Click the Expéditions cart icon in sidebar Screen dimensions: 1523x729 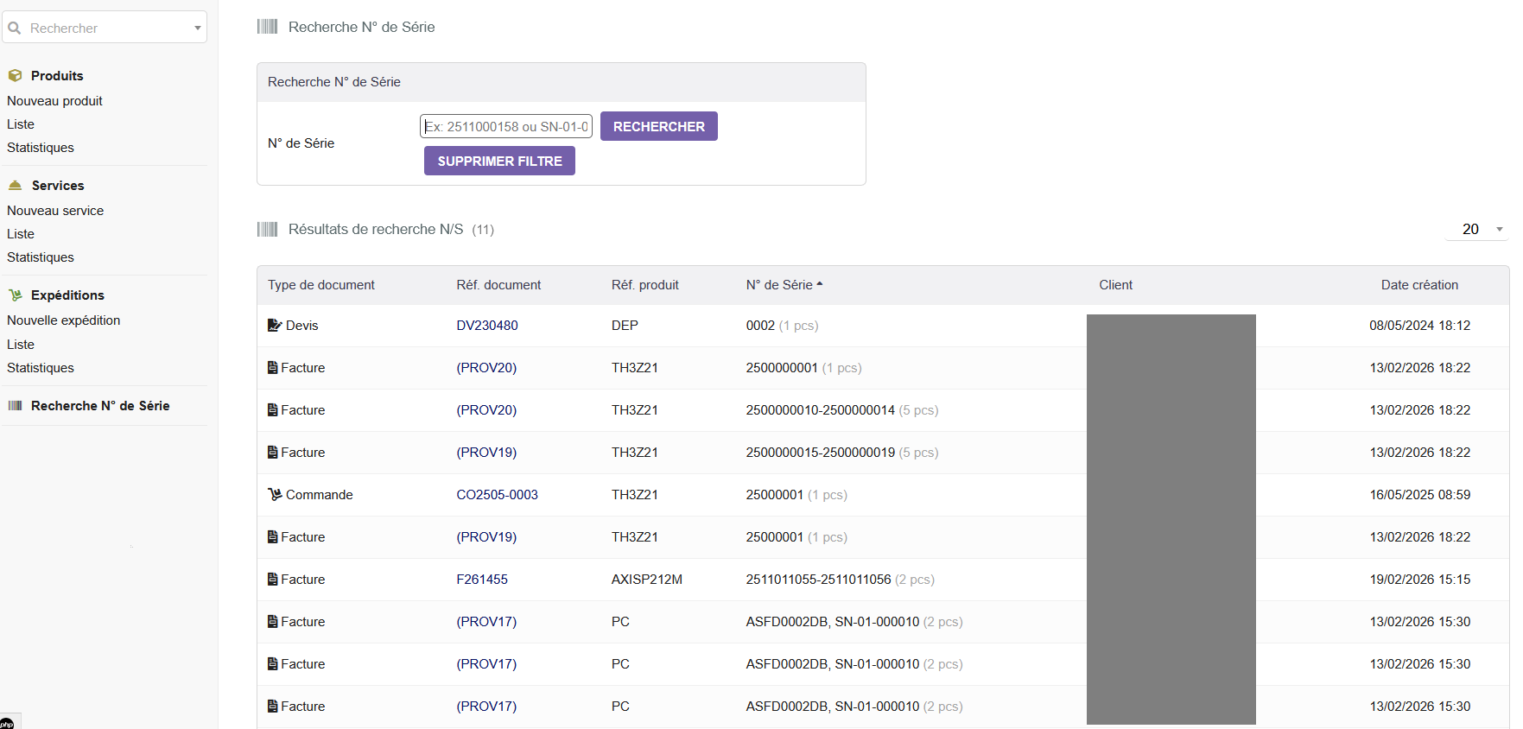[x=15, y=295]
